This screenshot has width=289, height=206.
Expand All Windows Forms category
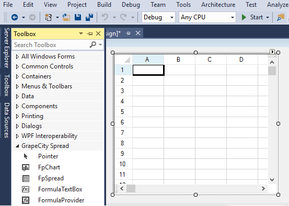tap(17, 56)
